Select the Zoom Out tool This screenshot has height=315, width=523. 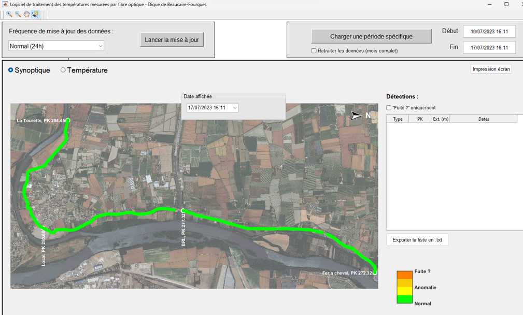pyautogui.click(x=18, y=15)
